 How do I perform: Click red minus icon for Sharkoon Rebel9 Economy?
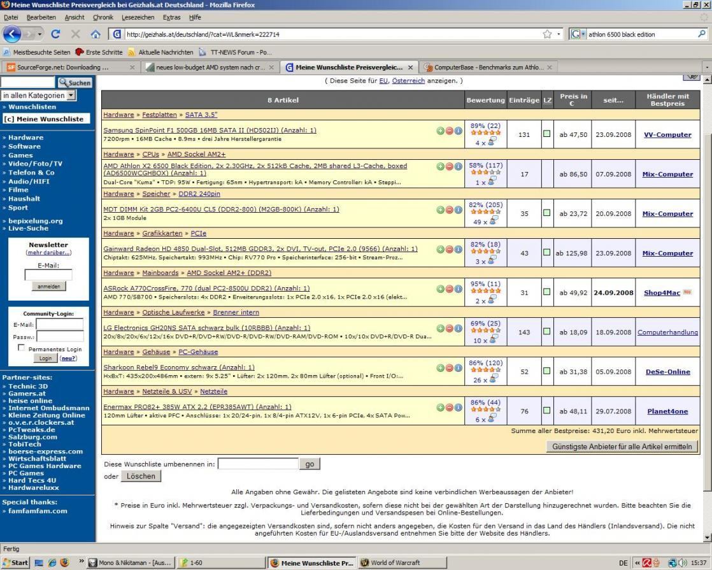click(449, 368)
